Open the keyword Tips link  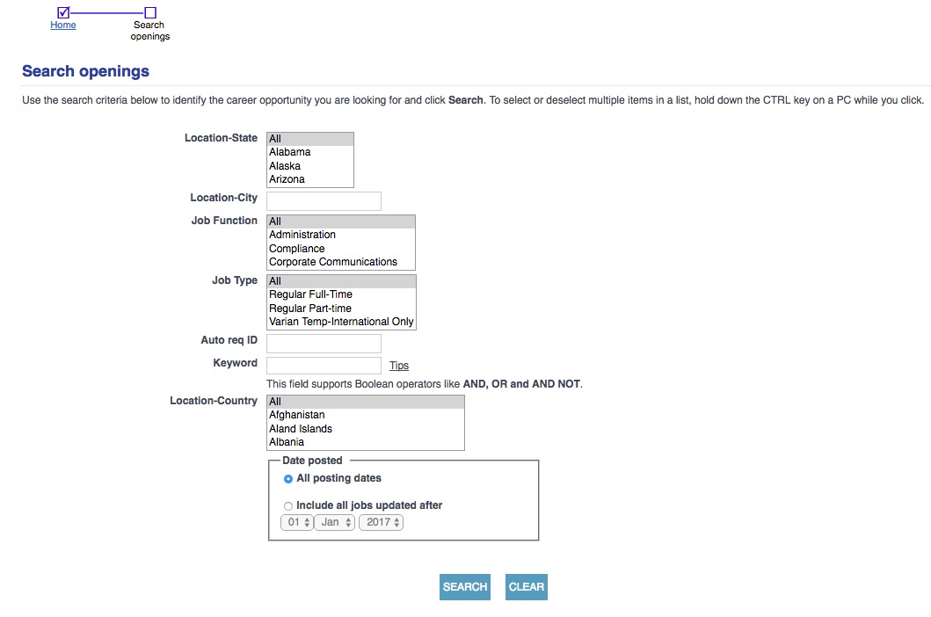pyautogui.click(x=399, y=366)
